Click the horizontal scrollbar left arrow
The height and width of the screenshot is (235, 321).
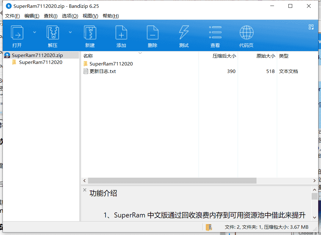(85, 180)
